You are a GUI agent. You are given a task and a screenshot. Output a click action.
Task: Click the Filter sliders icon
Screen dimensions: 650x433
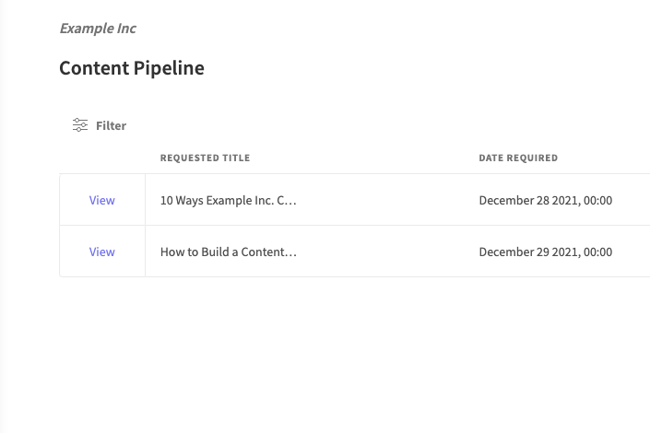click(80, 125)
